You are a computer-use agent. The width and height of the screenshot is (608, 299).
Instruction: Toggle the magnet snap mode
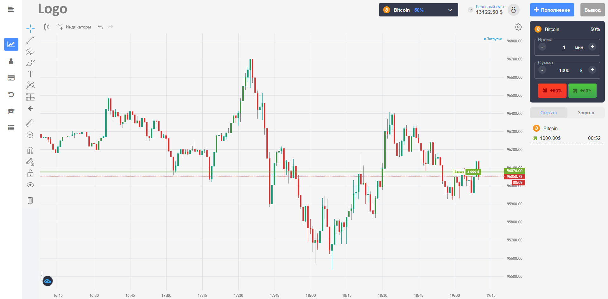point(30,150)
